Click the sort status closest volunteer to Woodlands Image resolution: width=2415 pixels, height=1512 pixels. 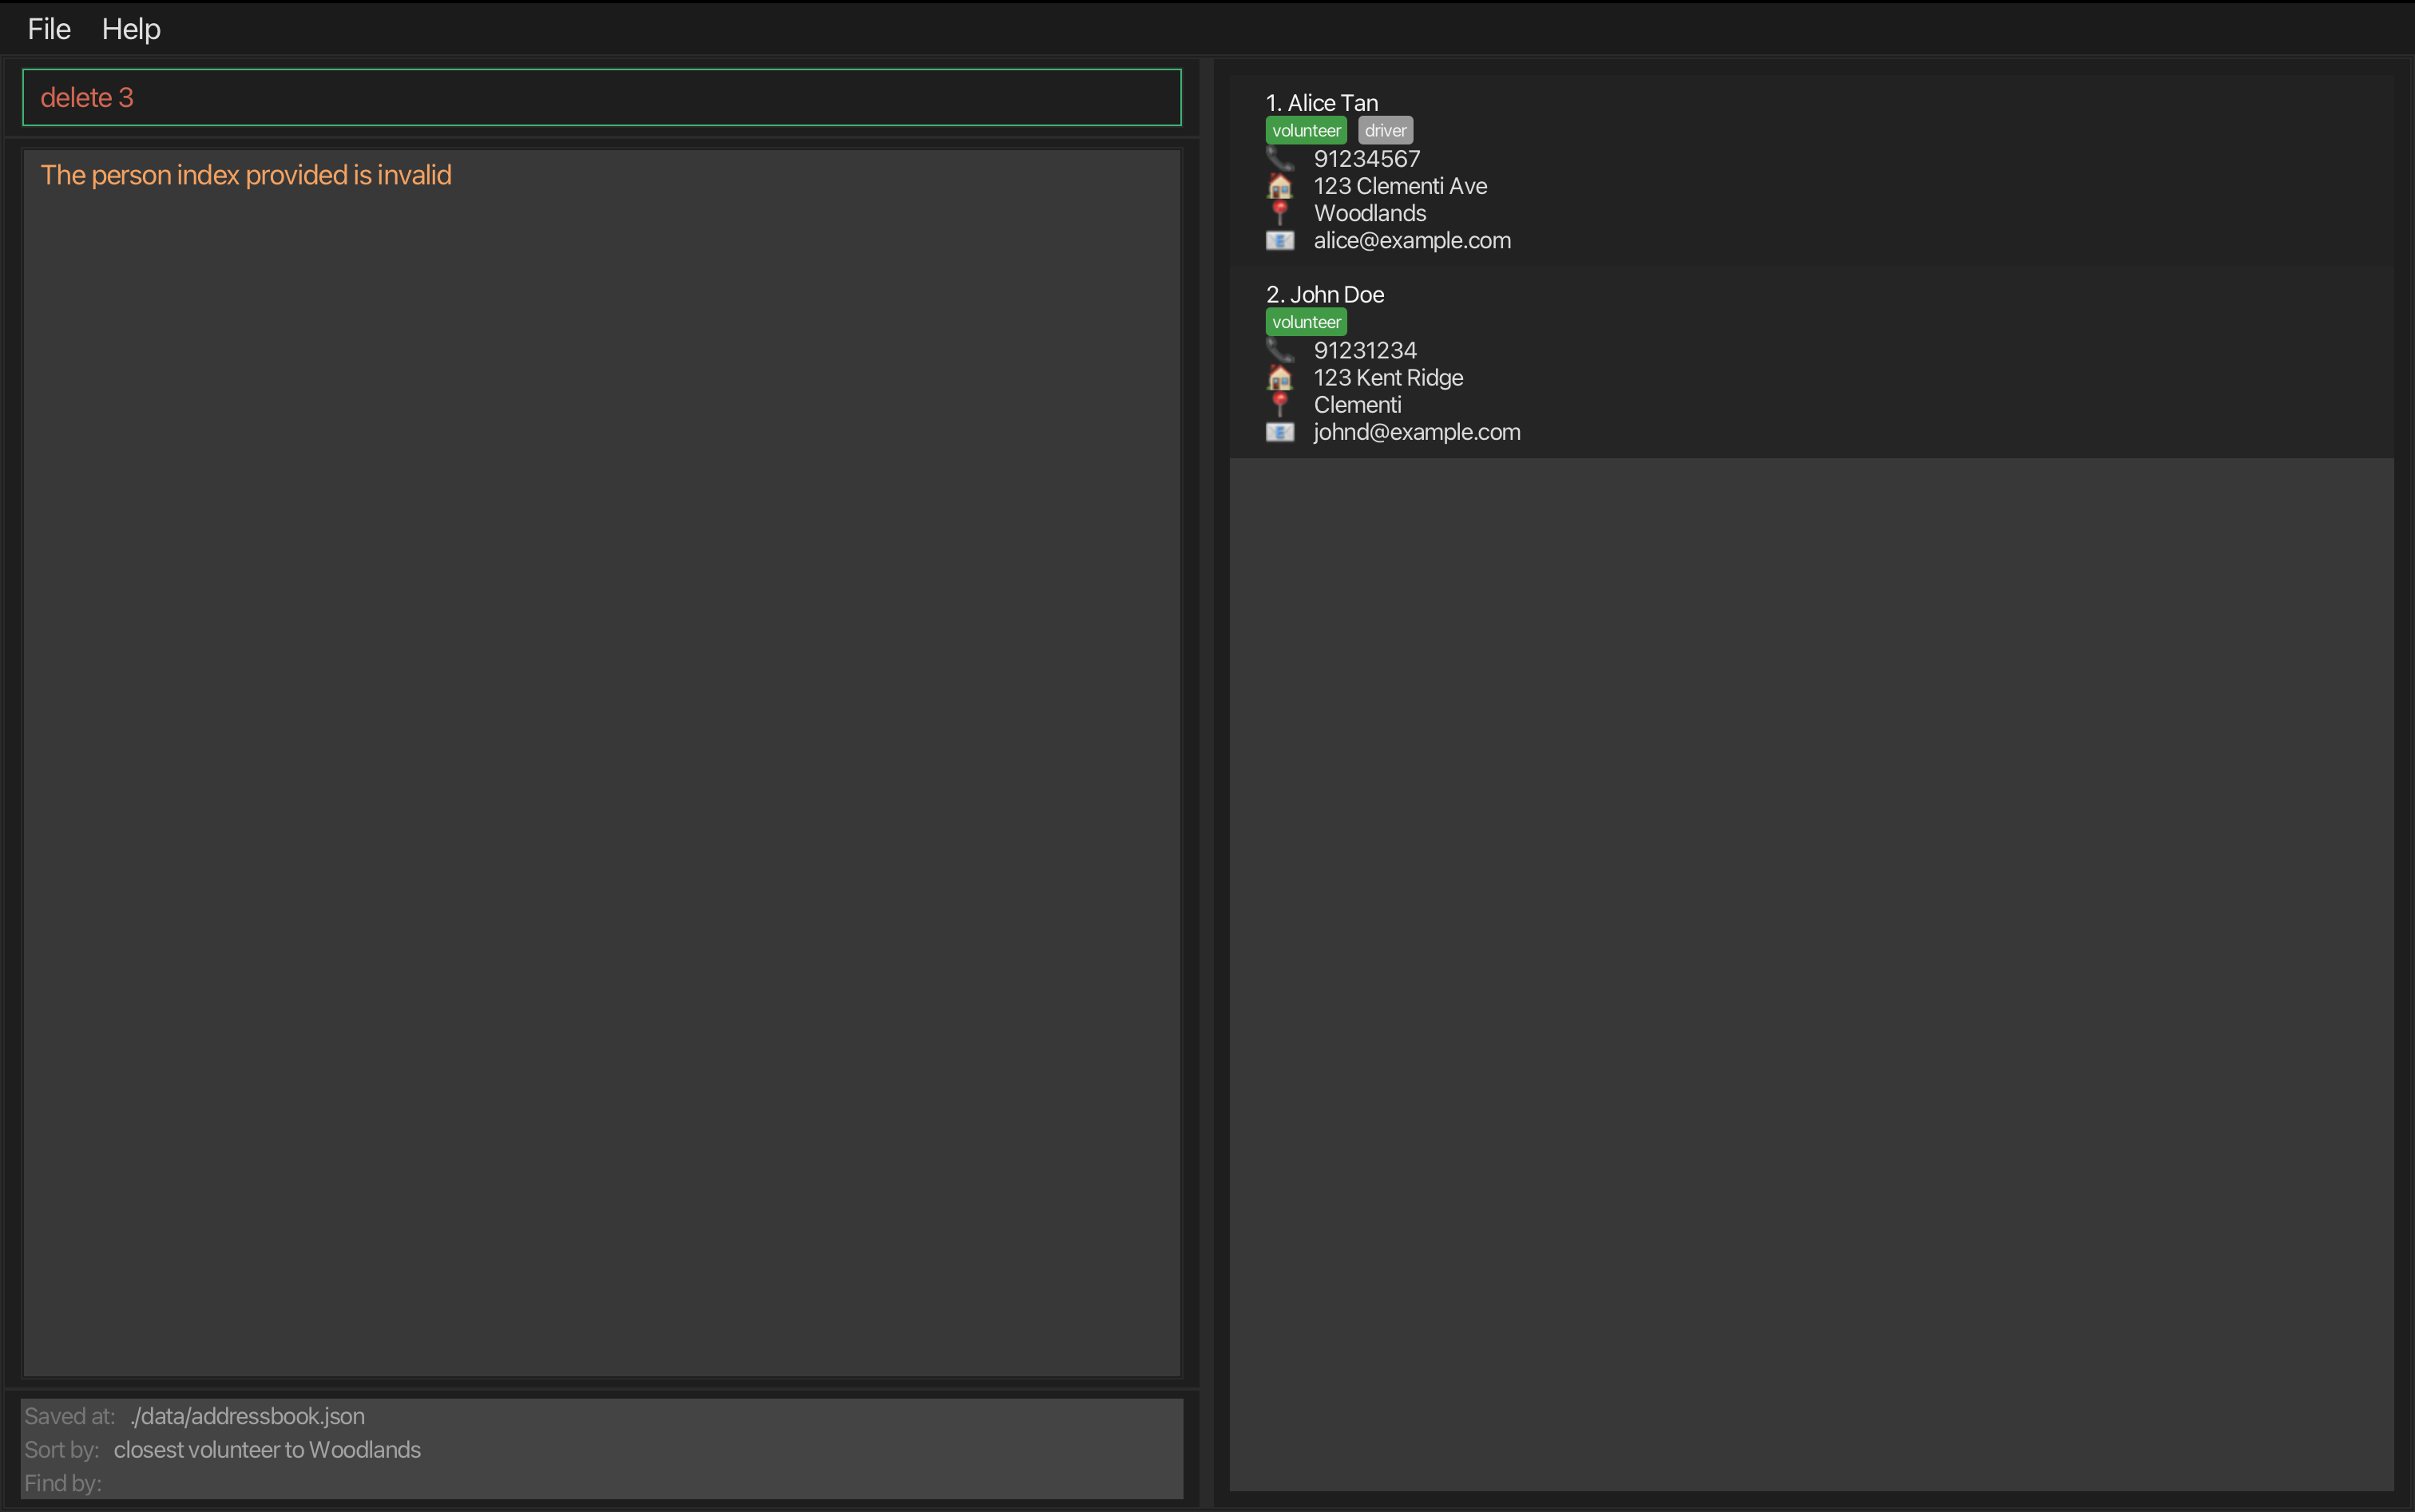tap(267, 1449)
